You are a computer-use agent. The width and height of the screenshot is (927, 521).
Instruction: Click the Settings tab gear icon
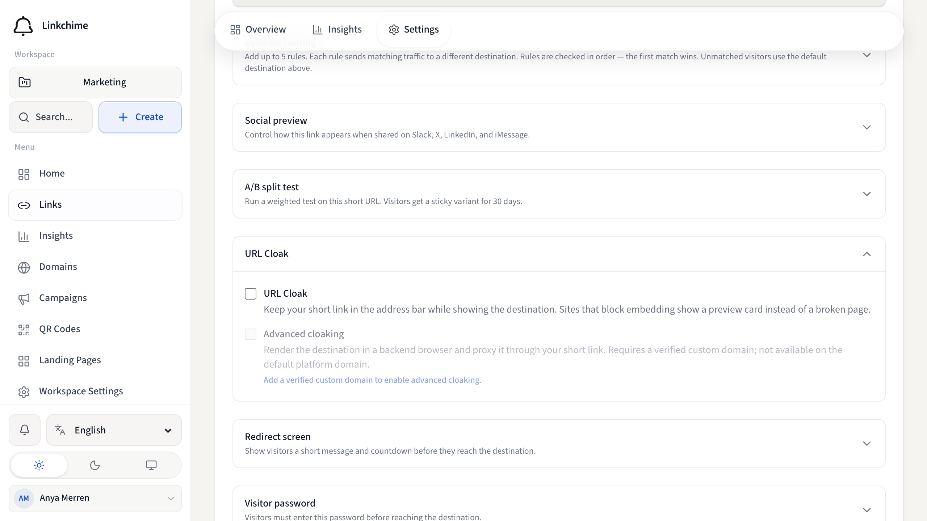click(394, 30)
